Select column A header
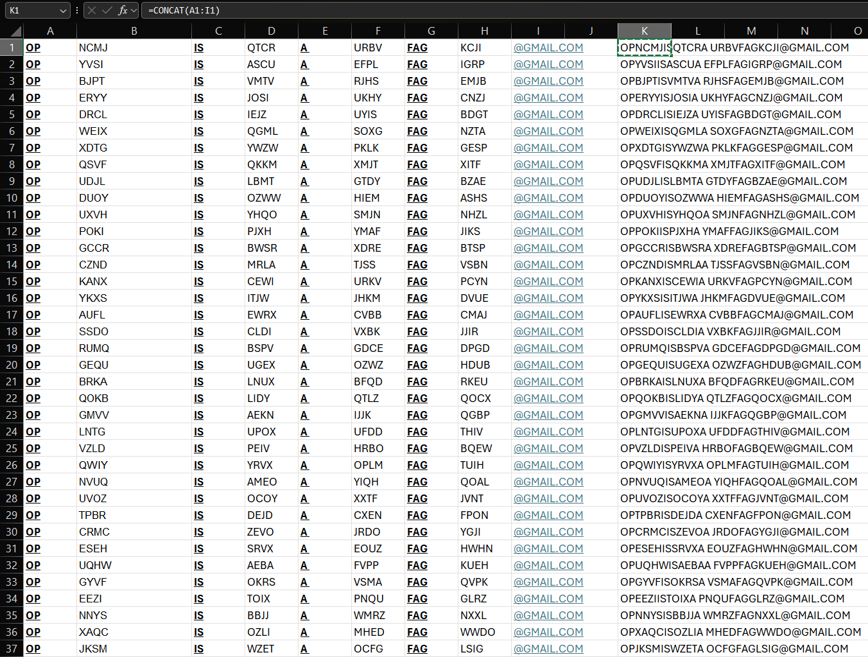868x657 pixels. click(50, 31)
